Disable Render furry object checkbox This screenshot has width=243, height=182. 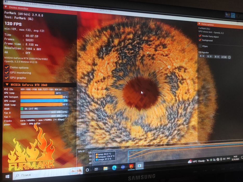coord(200,36)
